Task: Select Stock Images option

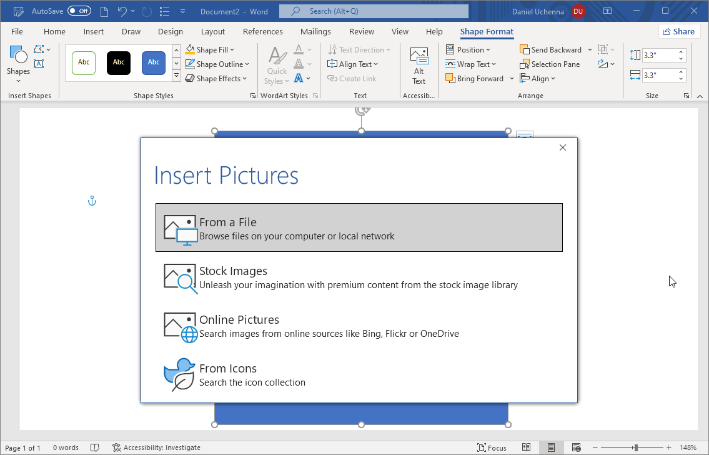Action: (359, 276)
